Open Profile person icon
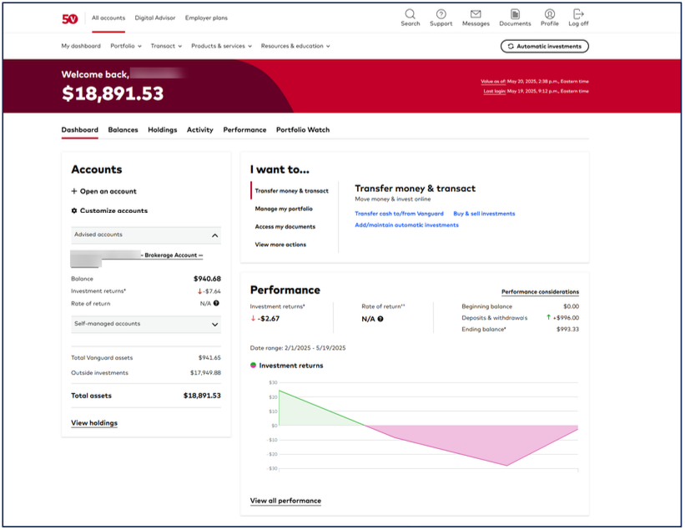The height and width of the screenshot is (530, 685). click(550, 14)
